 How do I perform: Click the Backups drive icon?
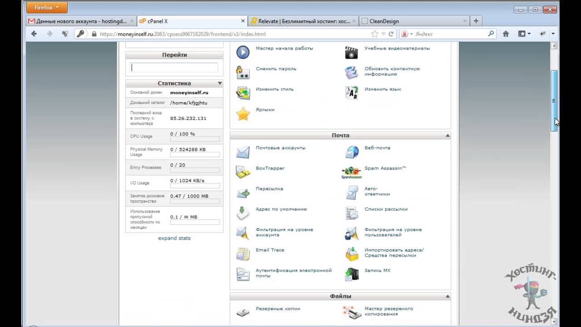point(243,312)
